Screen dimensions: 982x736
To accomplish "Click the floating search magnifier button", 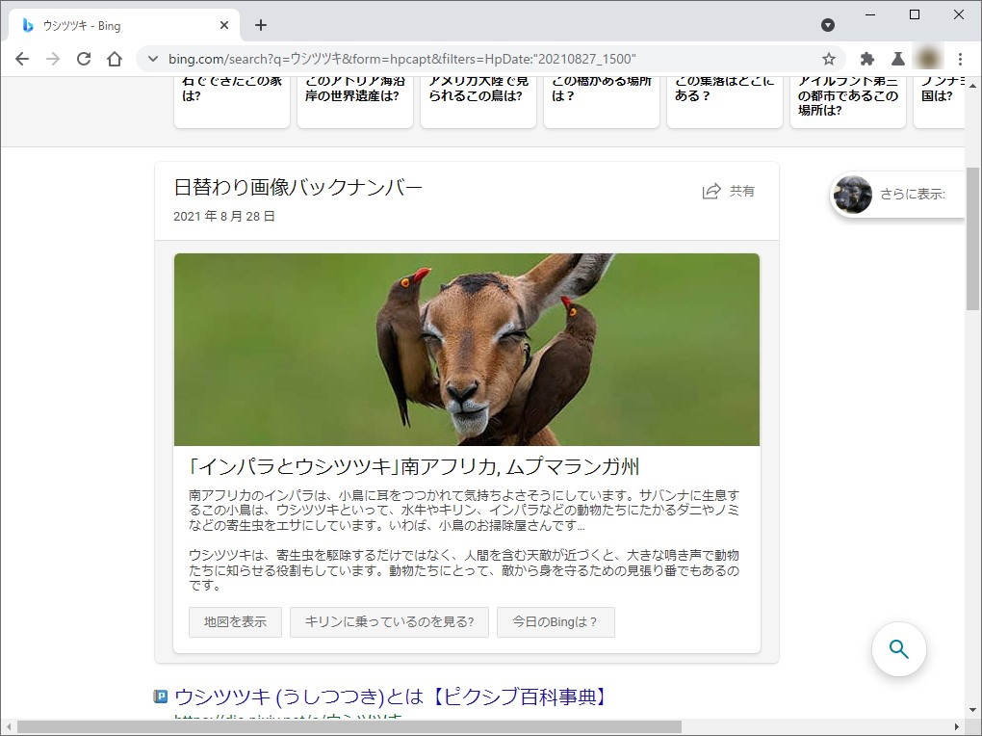I will point(898,650).
